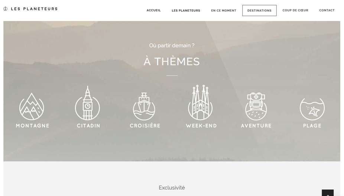The width and height of the screenshot is (344, 196).
Task: Click the scroll-to-top arrow button
Action: (x=328, y=193)
